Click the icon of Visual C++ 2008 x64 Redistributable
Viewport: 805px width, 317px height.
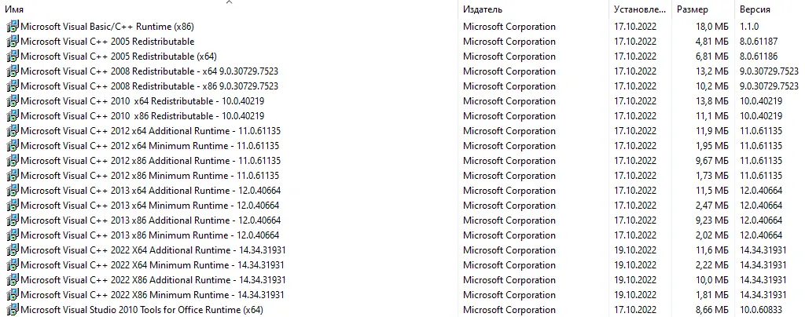[x=13, y=71]
